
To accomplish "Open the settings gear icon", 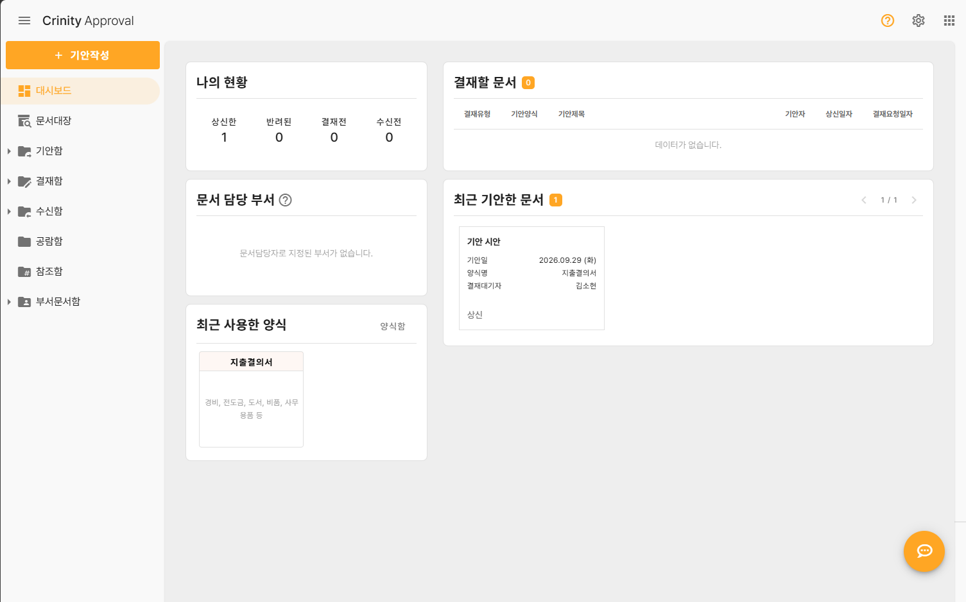I will click(x=919, y=21).
